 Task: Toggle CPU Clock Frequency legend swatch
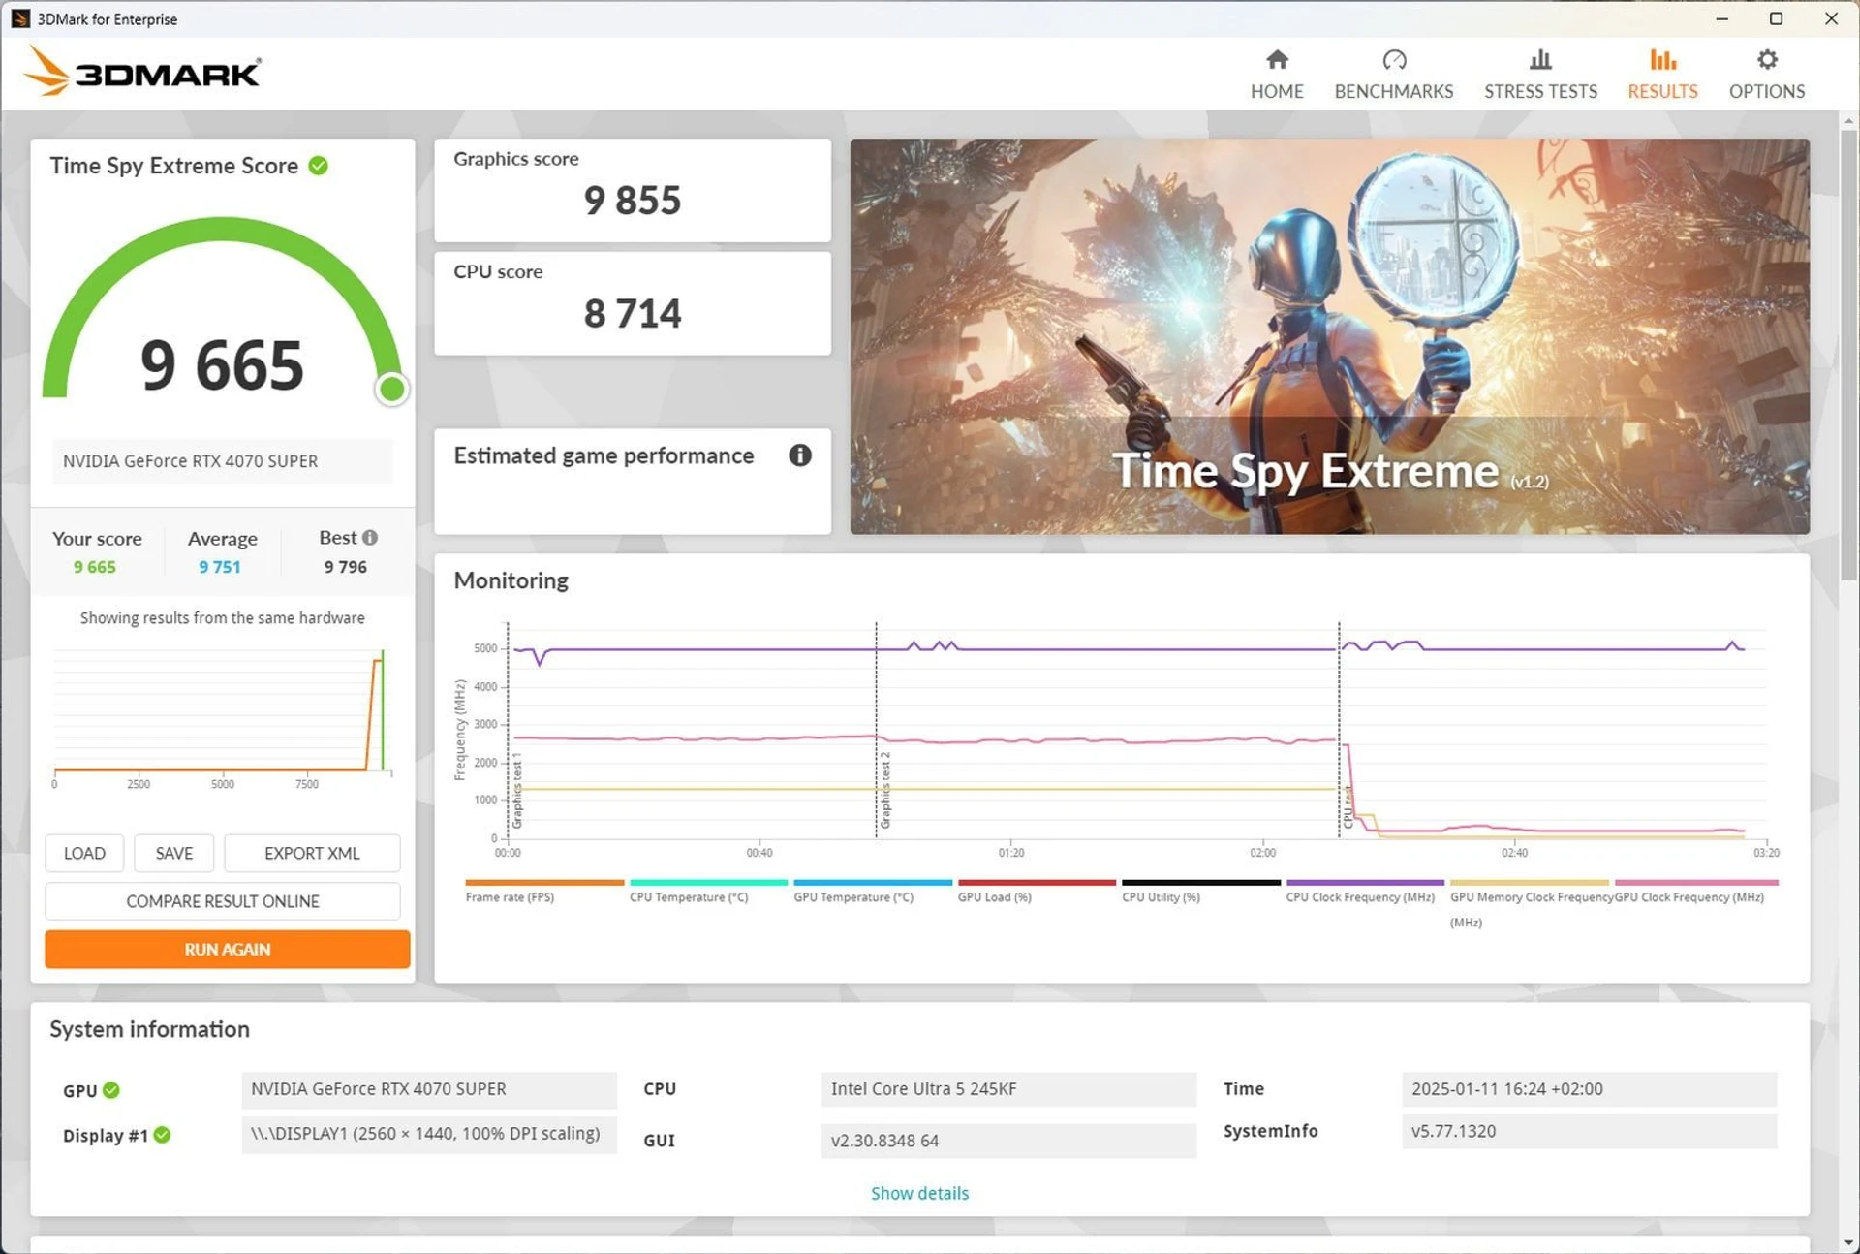click(1365, 883)
